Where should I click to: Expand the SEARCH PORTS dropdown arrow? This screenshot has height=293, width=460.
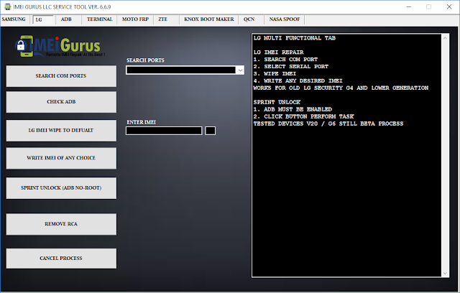(240, 70)
